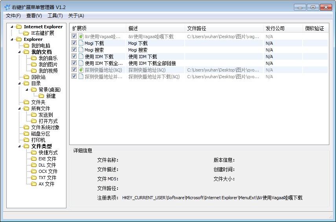Click the folder icon next to 打印机
This screenshot has width=336, height=222.
26,140
